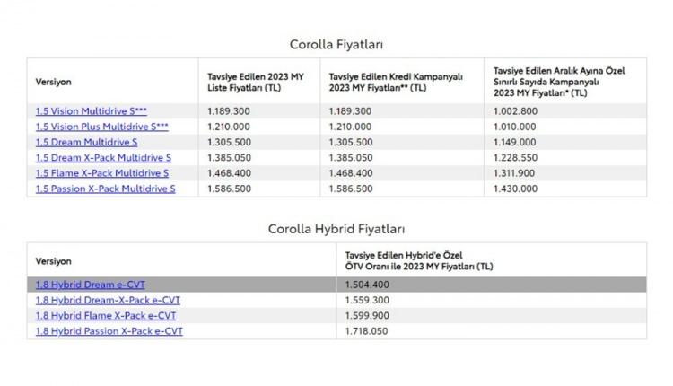Screen dimensions: 673x386
Task: Select the list price 1.385.050 for Dream X-Pack
Action: 229,158
